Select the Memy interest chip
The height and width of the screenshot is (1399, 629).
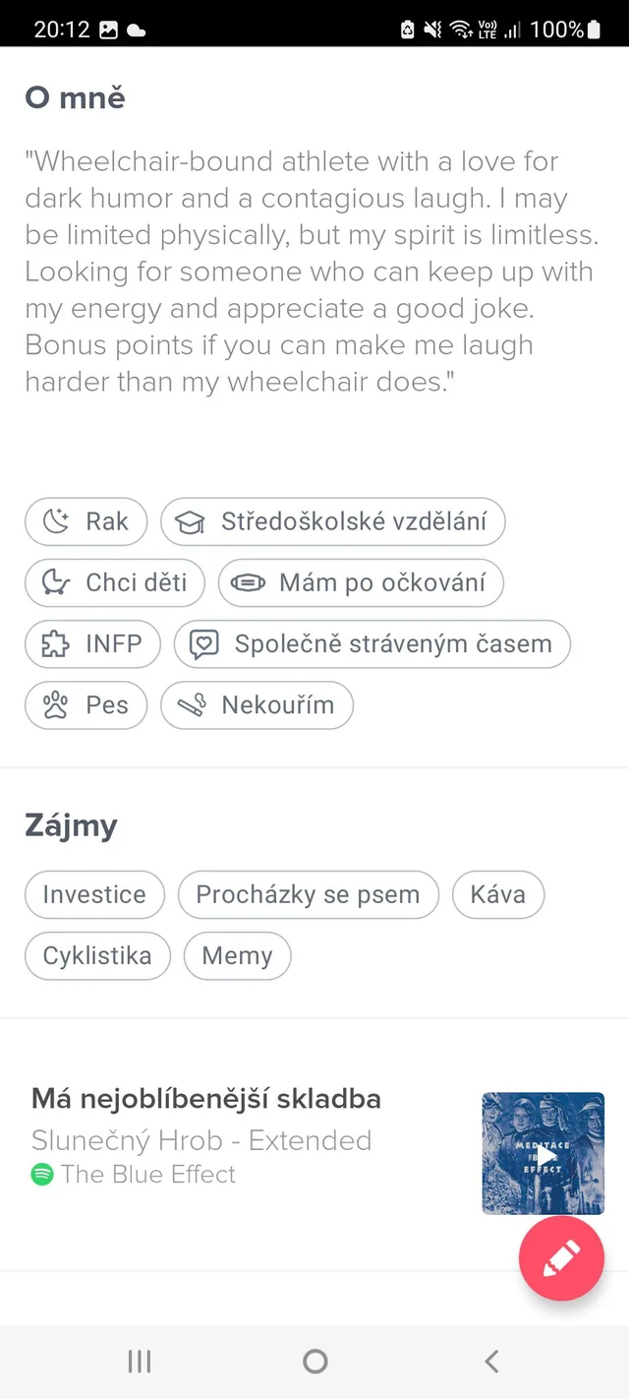click(237, 955)
